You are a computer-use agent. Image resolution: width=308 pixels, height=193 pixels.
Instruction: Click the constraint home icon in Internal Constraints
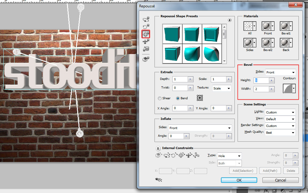pyautogui.click(x=158, y=155)
